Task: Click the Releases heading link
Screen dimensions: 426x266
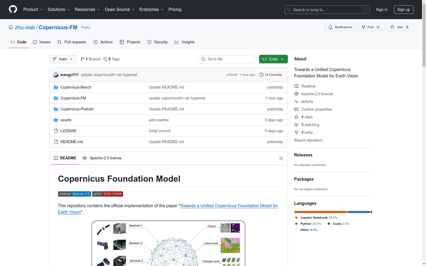Action: [x=303, y=155]
